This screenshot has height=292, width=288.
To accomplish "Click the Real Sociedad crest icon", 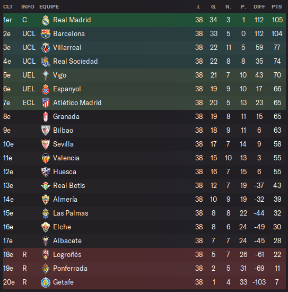I will pyautogui.click(x=46, y=62).
